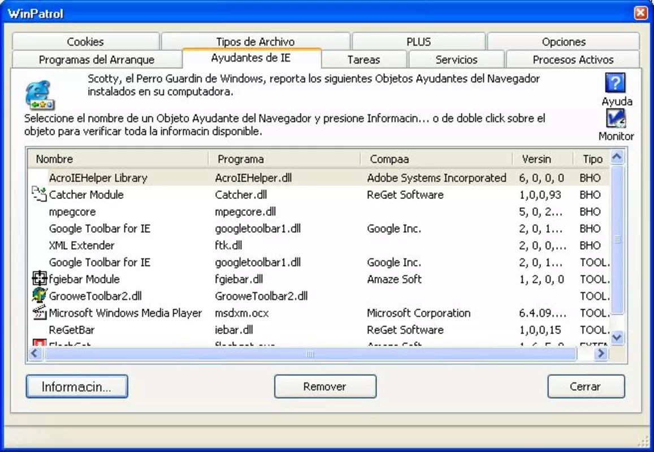Click the Monitor icon
The width and height of the screenshot is (654, 452).
coord(616,119)
